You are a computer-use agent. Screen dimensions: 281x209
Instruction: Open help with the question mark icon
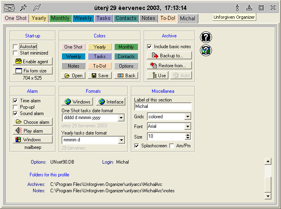click(x=206, y=37)
